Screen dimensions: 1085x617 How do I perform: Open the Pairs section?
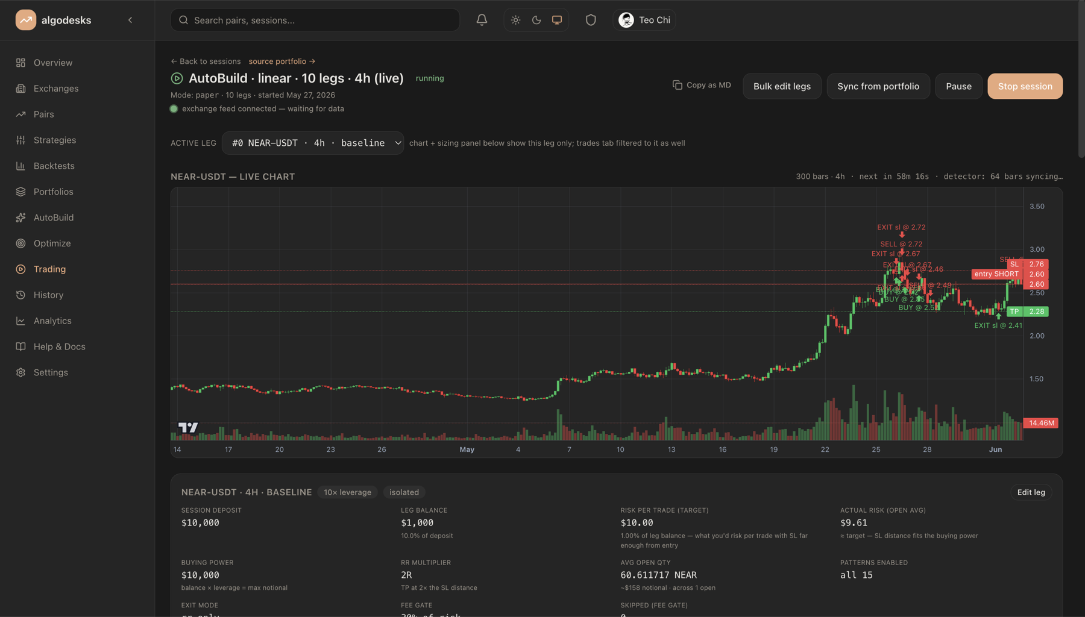43,114
